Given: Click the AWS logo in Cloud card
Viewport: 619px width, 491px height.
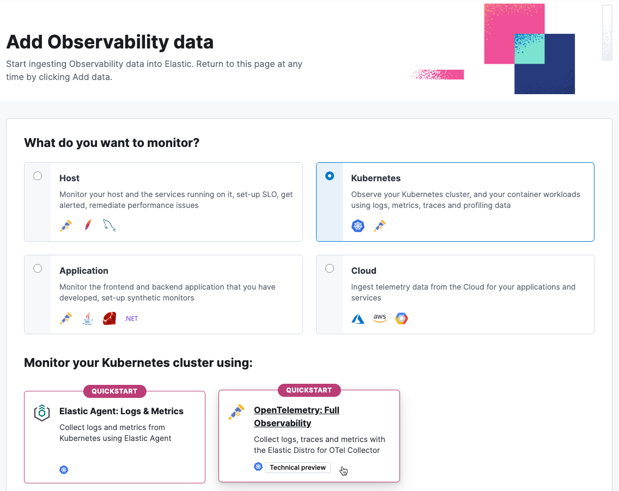Looking at the screenshot, I should [380, 318].
